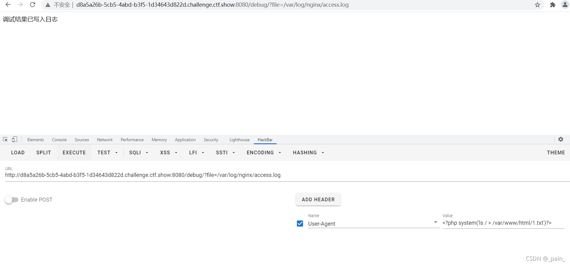Viewport: 570px width, 265px height.
Task: Expand the XSS dropdown menu
Action: pos(168,152)
